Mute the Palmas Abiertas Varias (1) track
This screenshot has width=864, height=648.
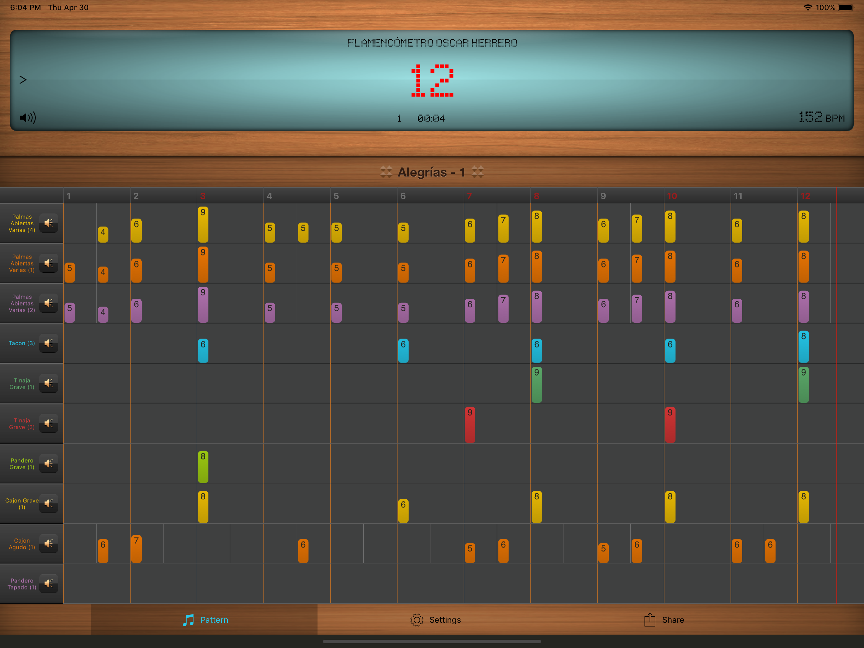[x=48, y=263]
